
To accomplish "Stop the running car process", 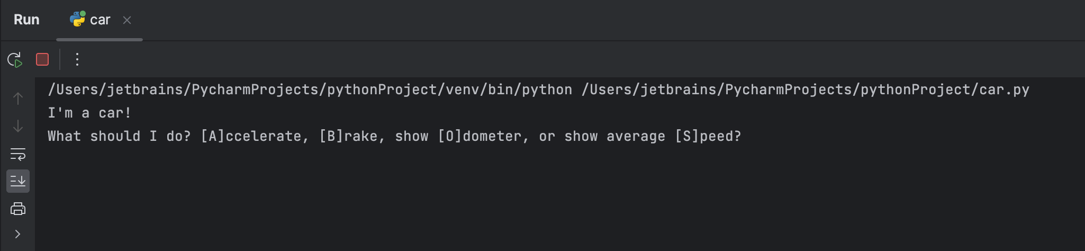I will pos(42,59).
